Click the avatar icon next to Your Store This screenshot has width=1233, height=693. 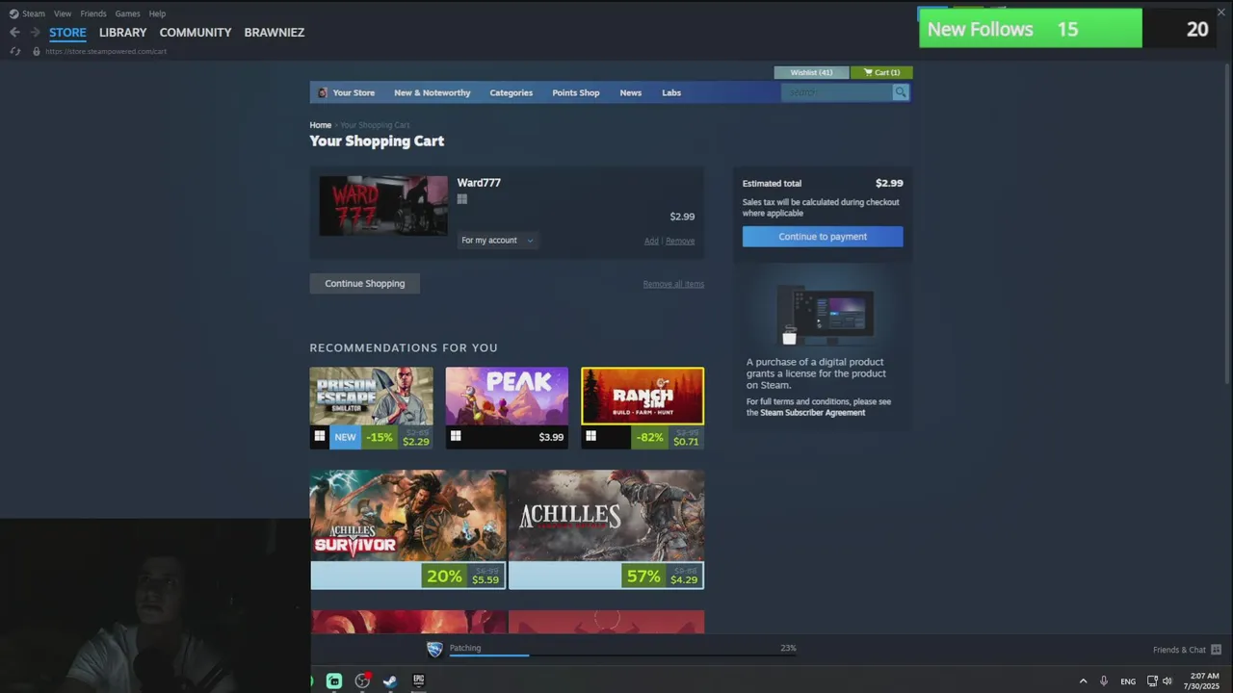323,92
